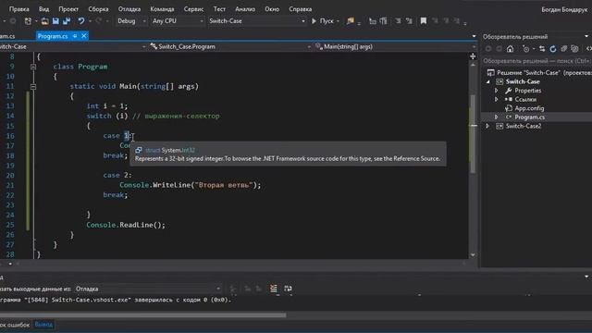Image resolution: width=592 pixels, height=333 pixels.
Task: Switch to the Вывод output tab
Action: (x=43, y=325)
